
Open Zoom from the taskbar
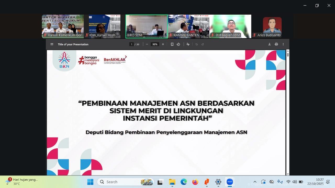tap(230, 182)
